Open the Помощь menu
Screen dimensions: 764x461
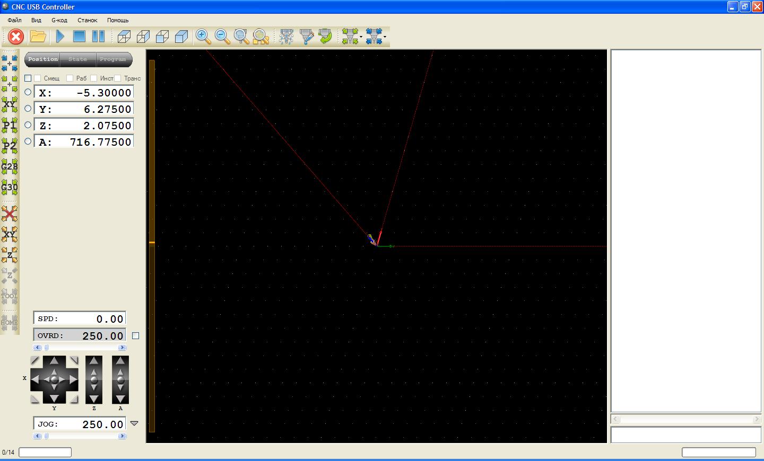click(x=118, y=20)
